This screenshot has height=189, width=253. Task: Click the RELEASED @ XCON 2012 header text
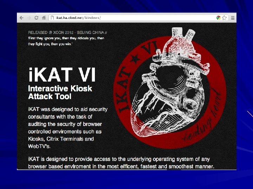pos(67,33)
